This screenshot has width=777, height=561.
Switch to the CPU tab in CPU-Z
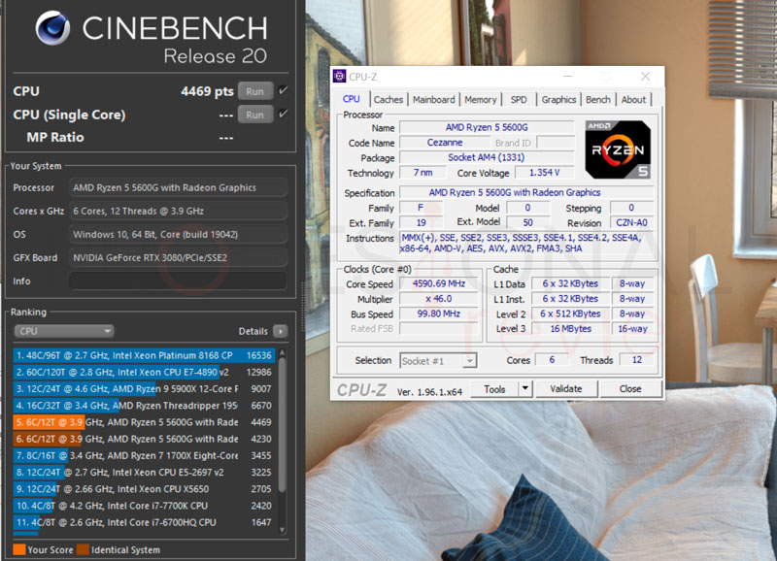click(x=352, y=99)
